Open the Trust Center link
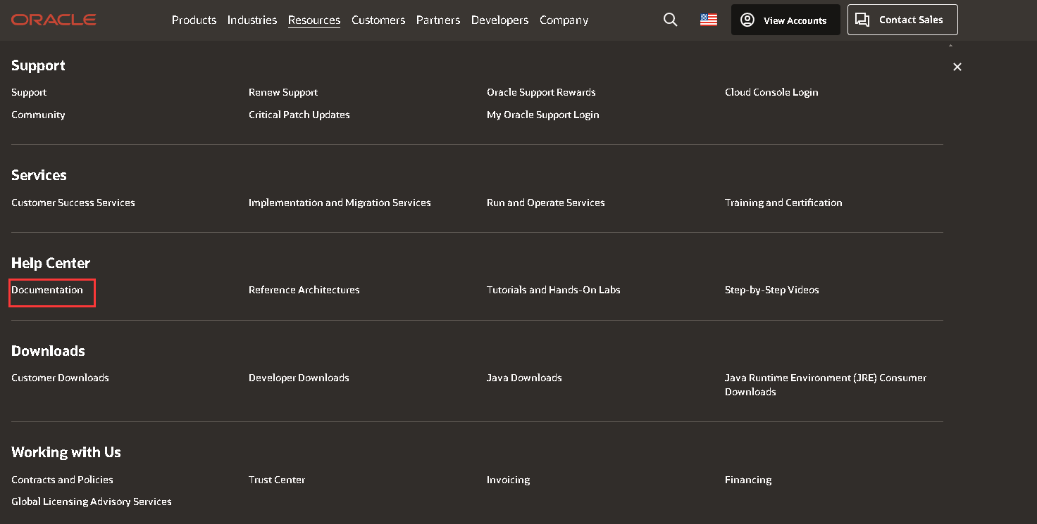This screenshot has width=1037, height=524. pos(277,480)
